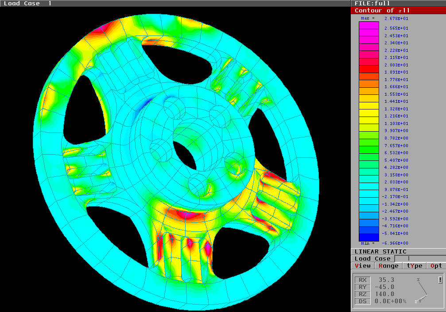Click legend value 1.216E+01

396,116
